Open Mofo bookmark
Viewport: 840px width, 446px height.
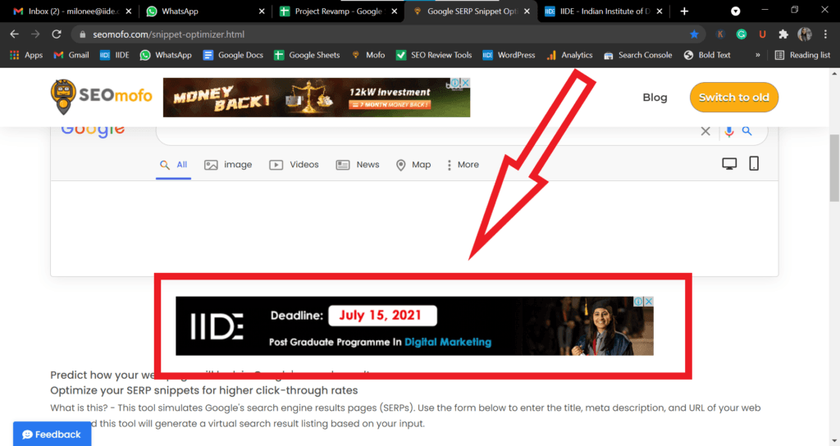pos(368,55)
